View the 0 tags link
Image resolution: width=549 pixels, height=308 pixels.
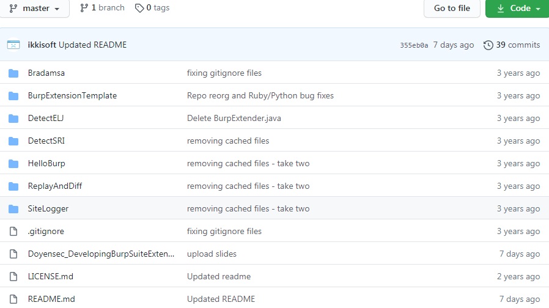coord(152,8)
